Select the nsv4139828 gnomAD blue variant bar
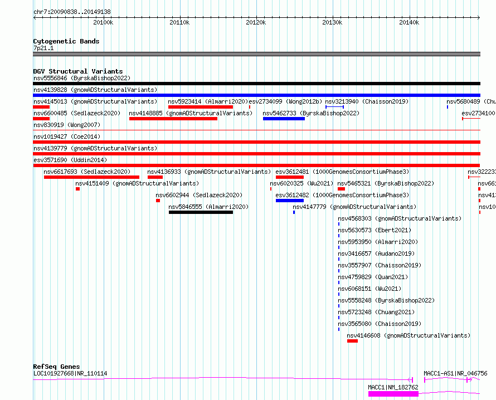 [256, 95]
